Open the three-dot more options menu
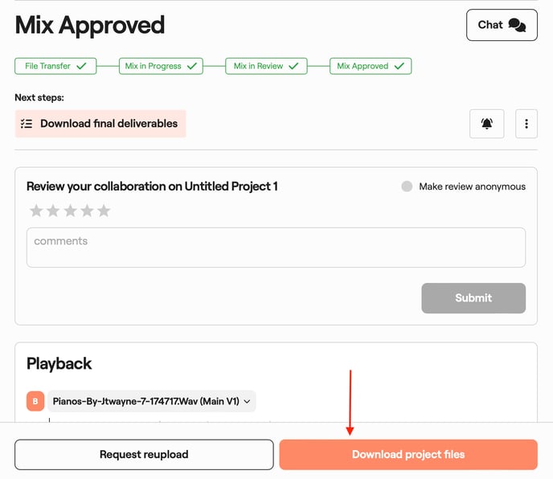The height and width of the screenshot is (479, 553). [x=526, y=124]
